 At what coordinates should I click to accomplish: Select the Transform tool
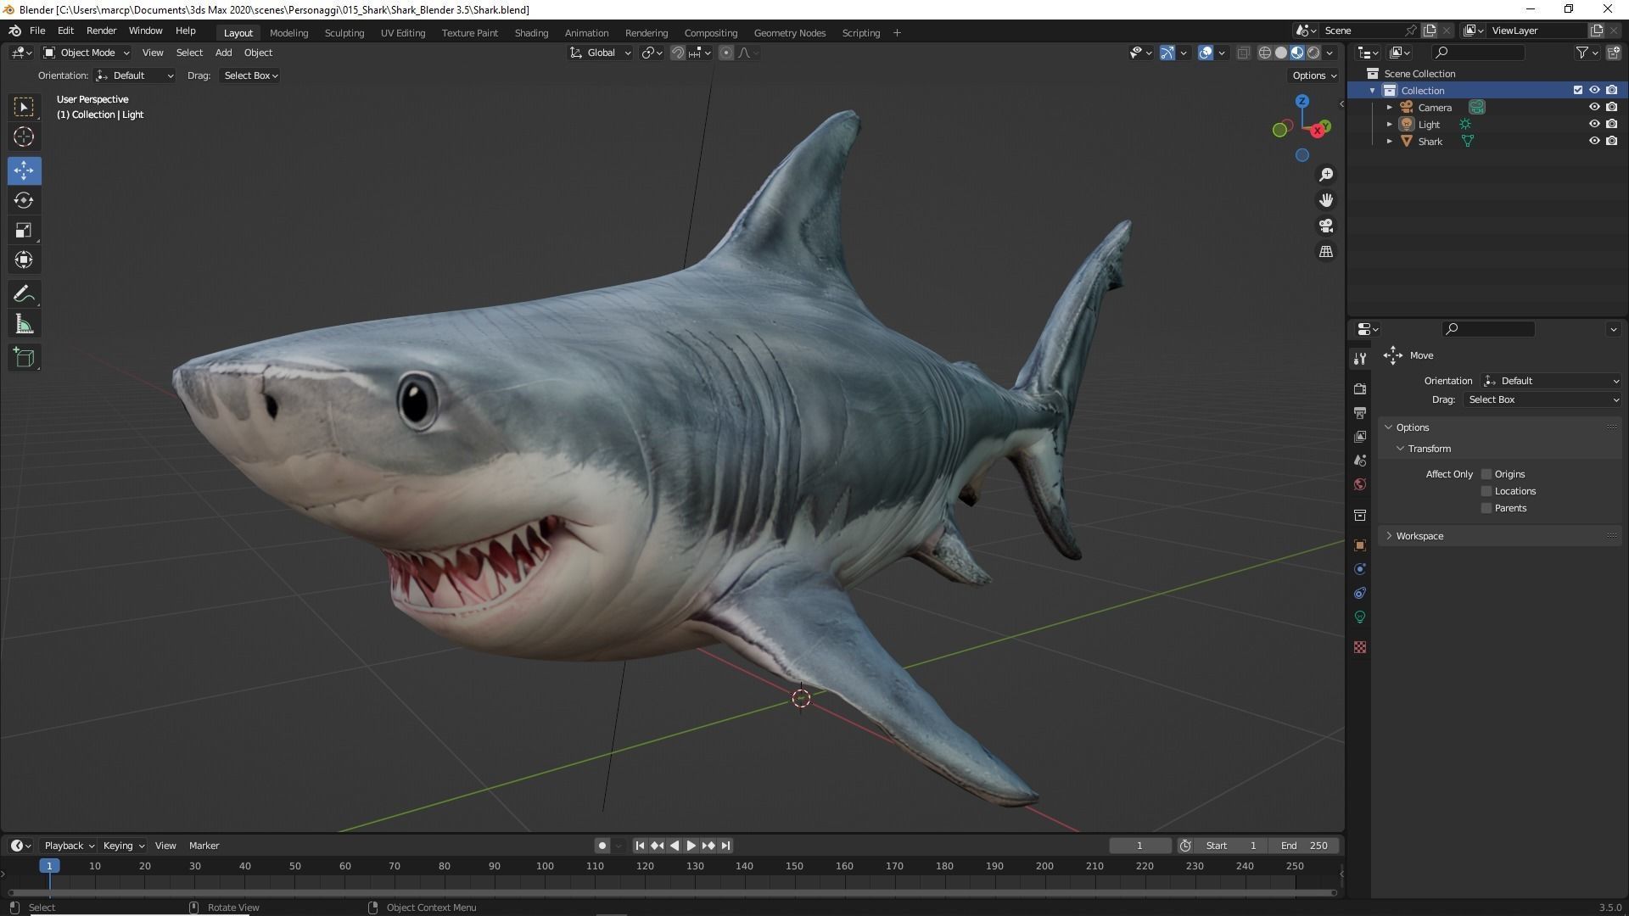[x=24, y=260]
